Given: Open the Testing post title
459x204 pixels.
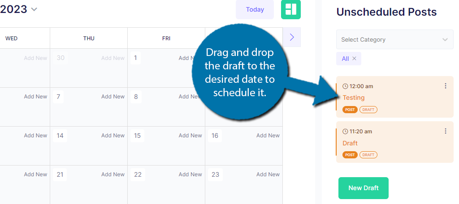Looking at the screenshot, I should click(354, 98).
